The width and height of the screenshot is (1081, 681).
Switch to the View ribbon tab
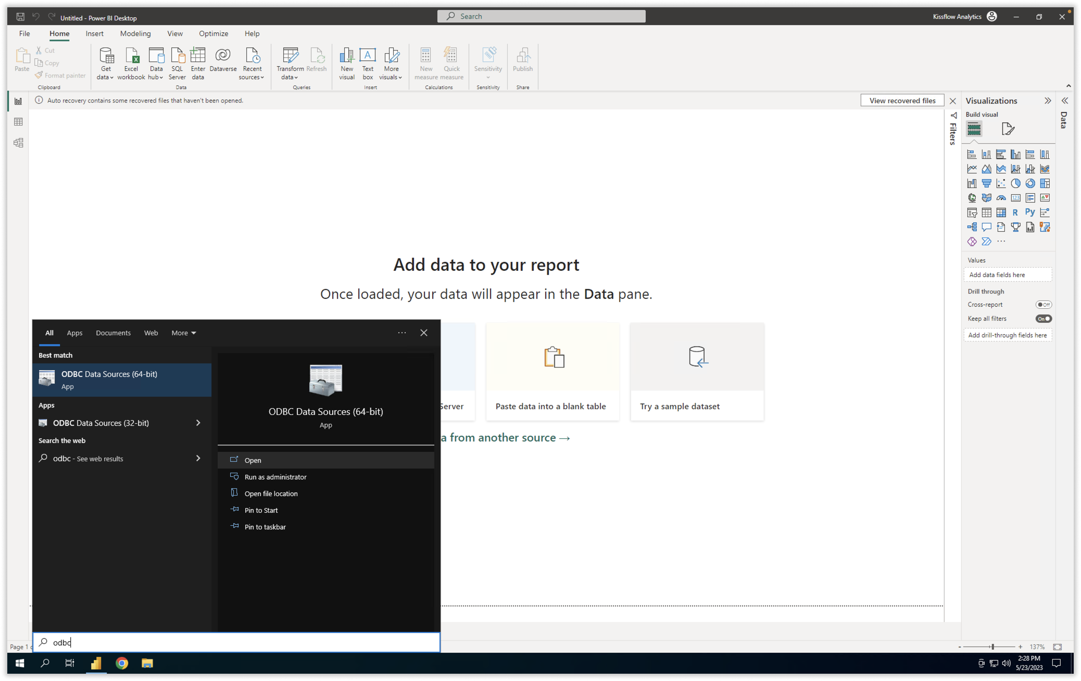(175, 33)
